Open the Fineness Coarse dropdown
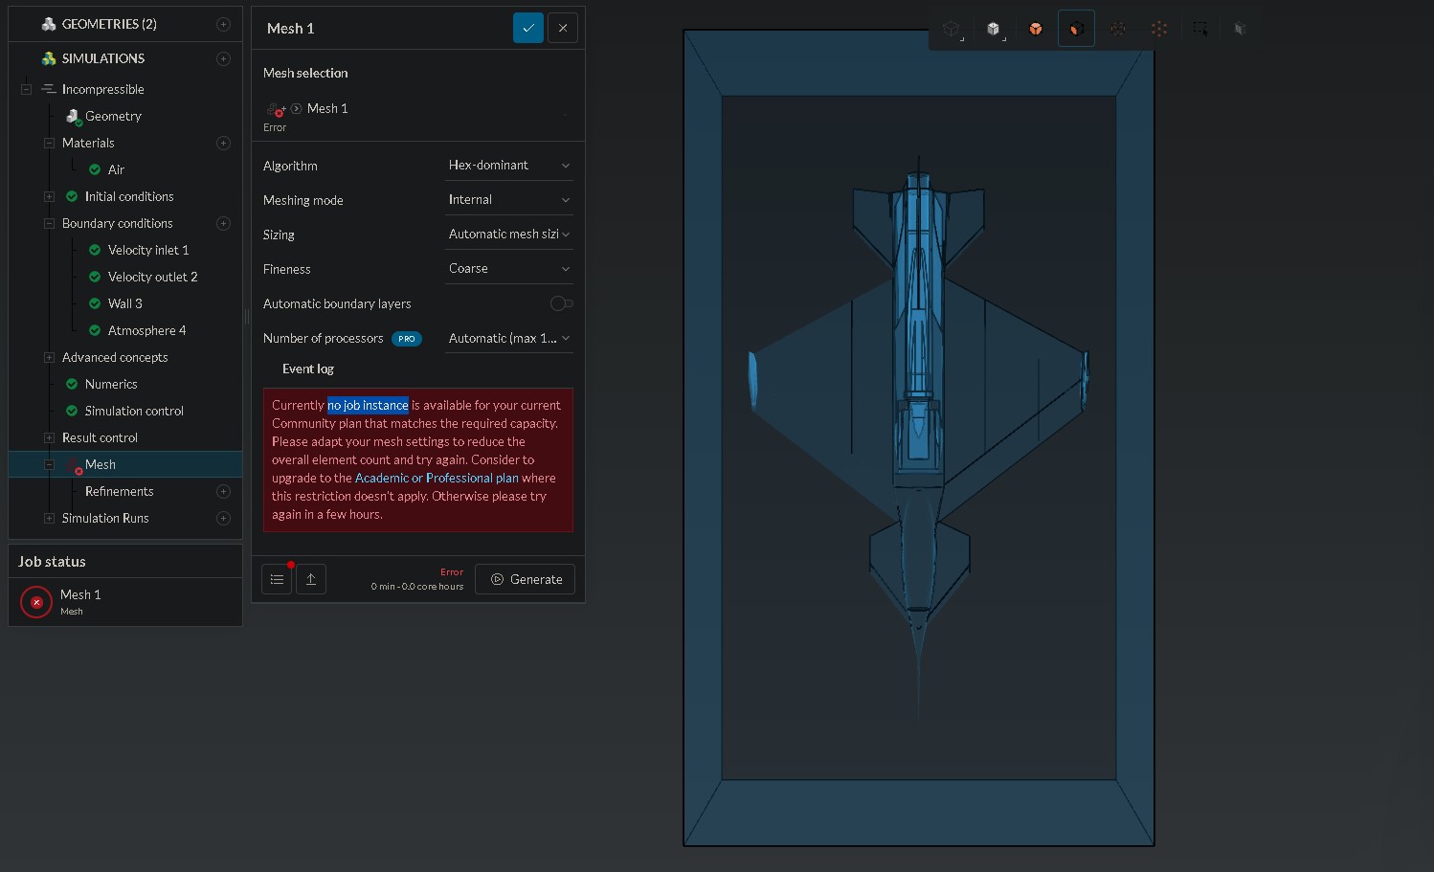The image size is (1434, 872). [509, 269]
